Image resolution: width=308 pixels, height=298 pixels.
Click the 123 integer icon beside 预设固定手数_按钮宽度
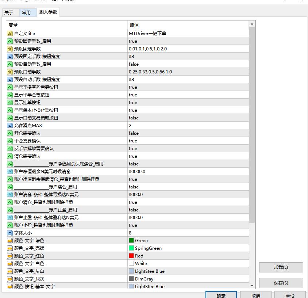9,56
